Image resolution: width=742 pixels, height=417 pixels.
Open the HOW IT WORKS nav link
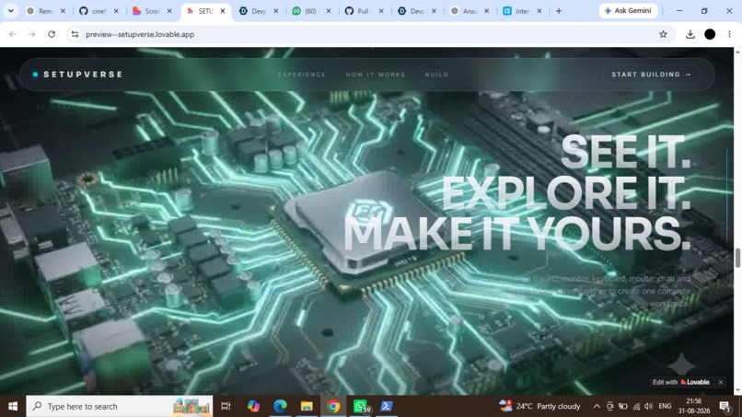[x=376, y=75]
